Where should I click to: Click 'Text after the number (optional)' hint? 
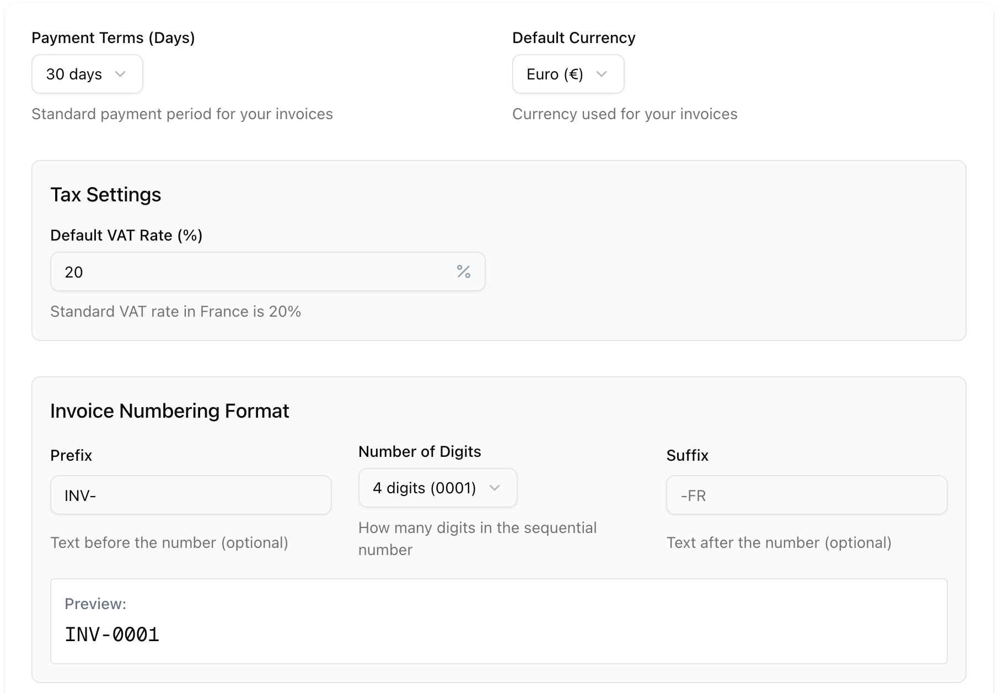tap(779, 543)
